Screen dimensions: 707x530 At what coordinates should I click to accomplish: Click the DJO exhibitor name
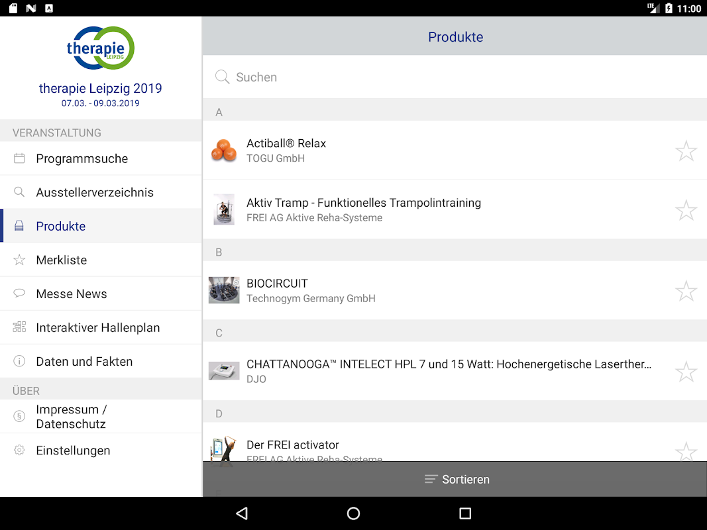click(x=256, y=379)
